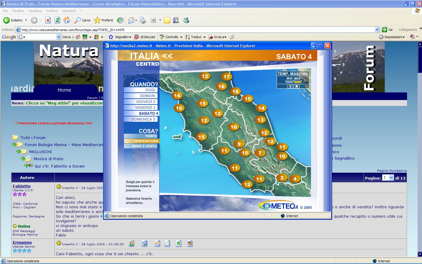This screenshot has width=422, height=264.
Task: Click profile icon in Ermanno's post
Action: coord(132,243)
